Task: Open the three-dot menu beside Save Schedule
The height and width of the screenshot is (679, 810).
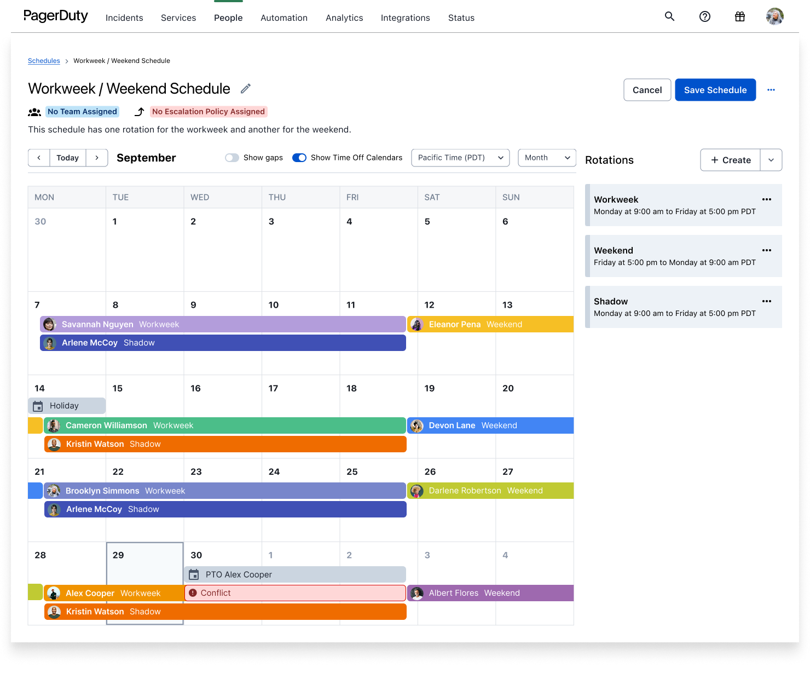Action: (771, 90)
